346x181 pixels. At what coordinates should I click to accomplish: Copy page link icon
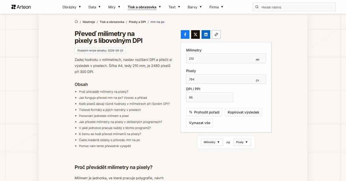[x=216, y=34]
